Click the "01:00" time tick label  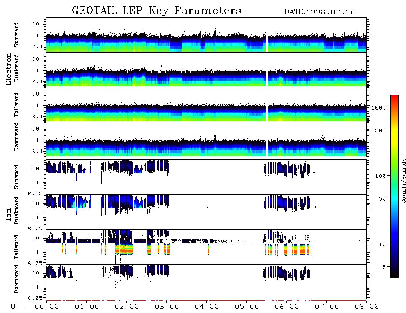tap(87, 307)
